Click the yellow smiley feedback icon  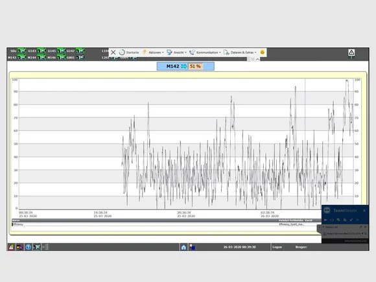(x=263, y=52)
